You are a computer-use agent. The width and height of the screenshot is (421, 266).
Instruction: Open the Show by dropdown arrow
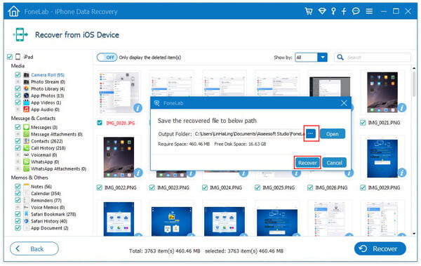coord(322,58)
